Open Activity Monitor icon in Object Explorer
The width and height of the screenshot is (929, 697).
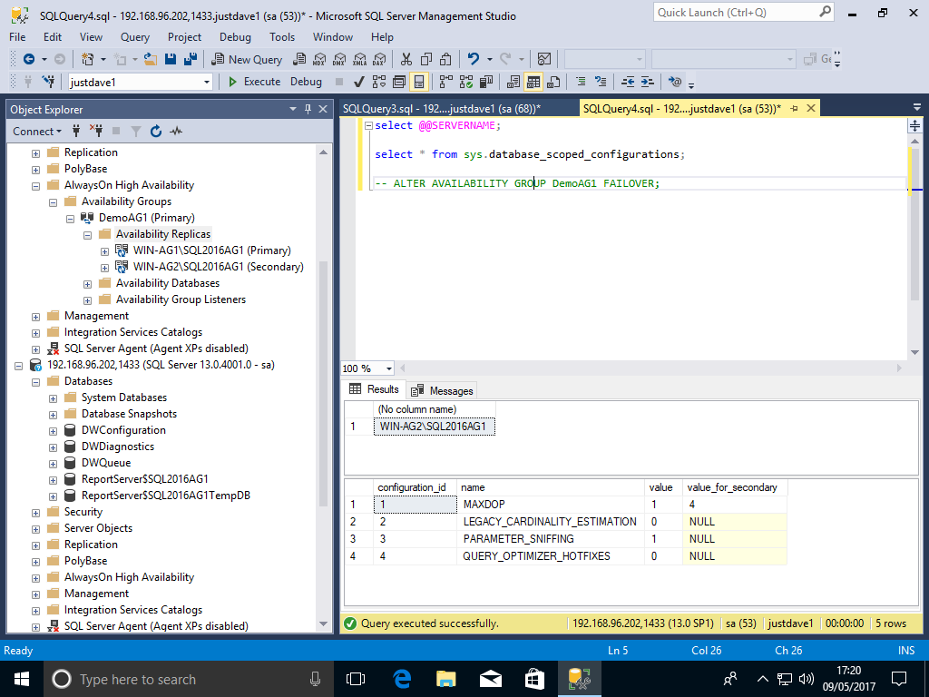coord(176,132)
